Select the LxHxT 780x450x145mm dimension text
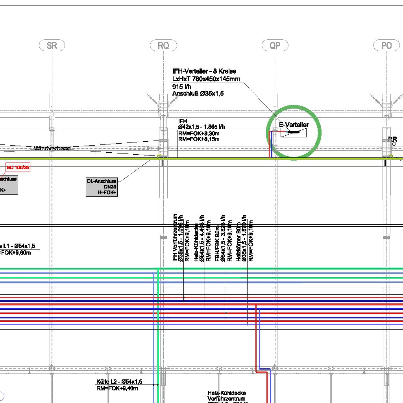This screenshot has height=403, width=403. [x=206, y=79]
